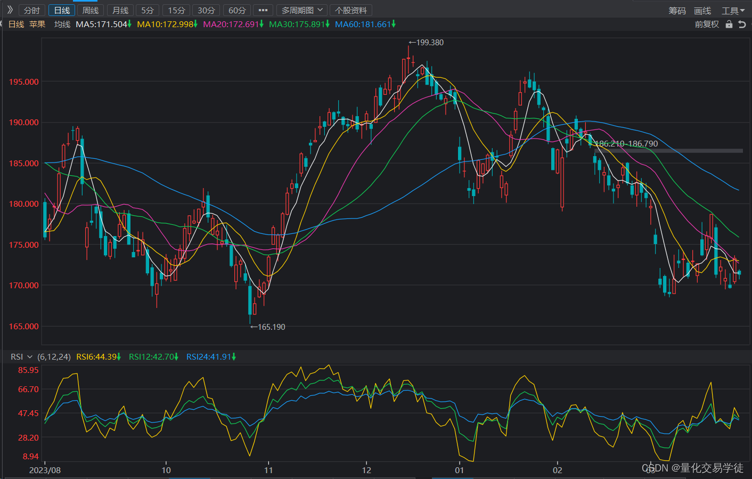The image size is (752, 479).
Task: Open the 画线 drawing tools
Action: click(x=702, y=11)
